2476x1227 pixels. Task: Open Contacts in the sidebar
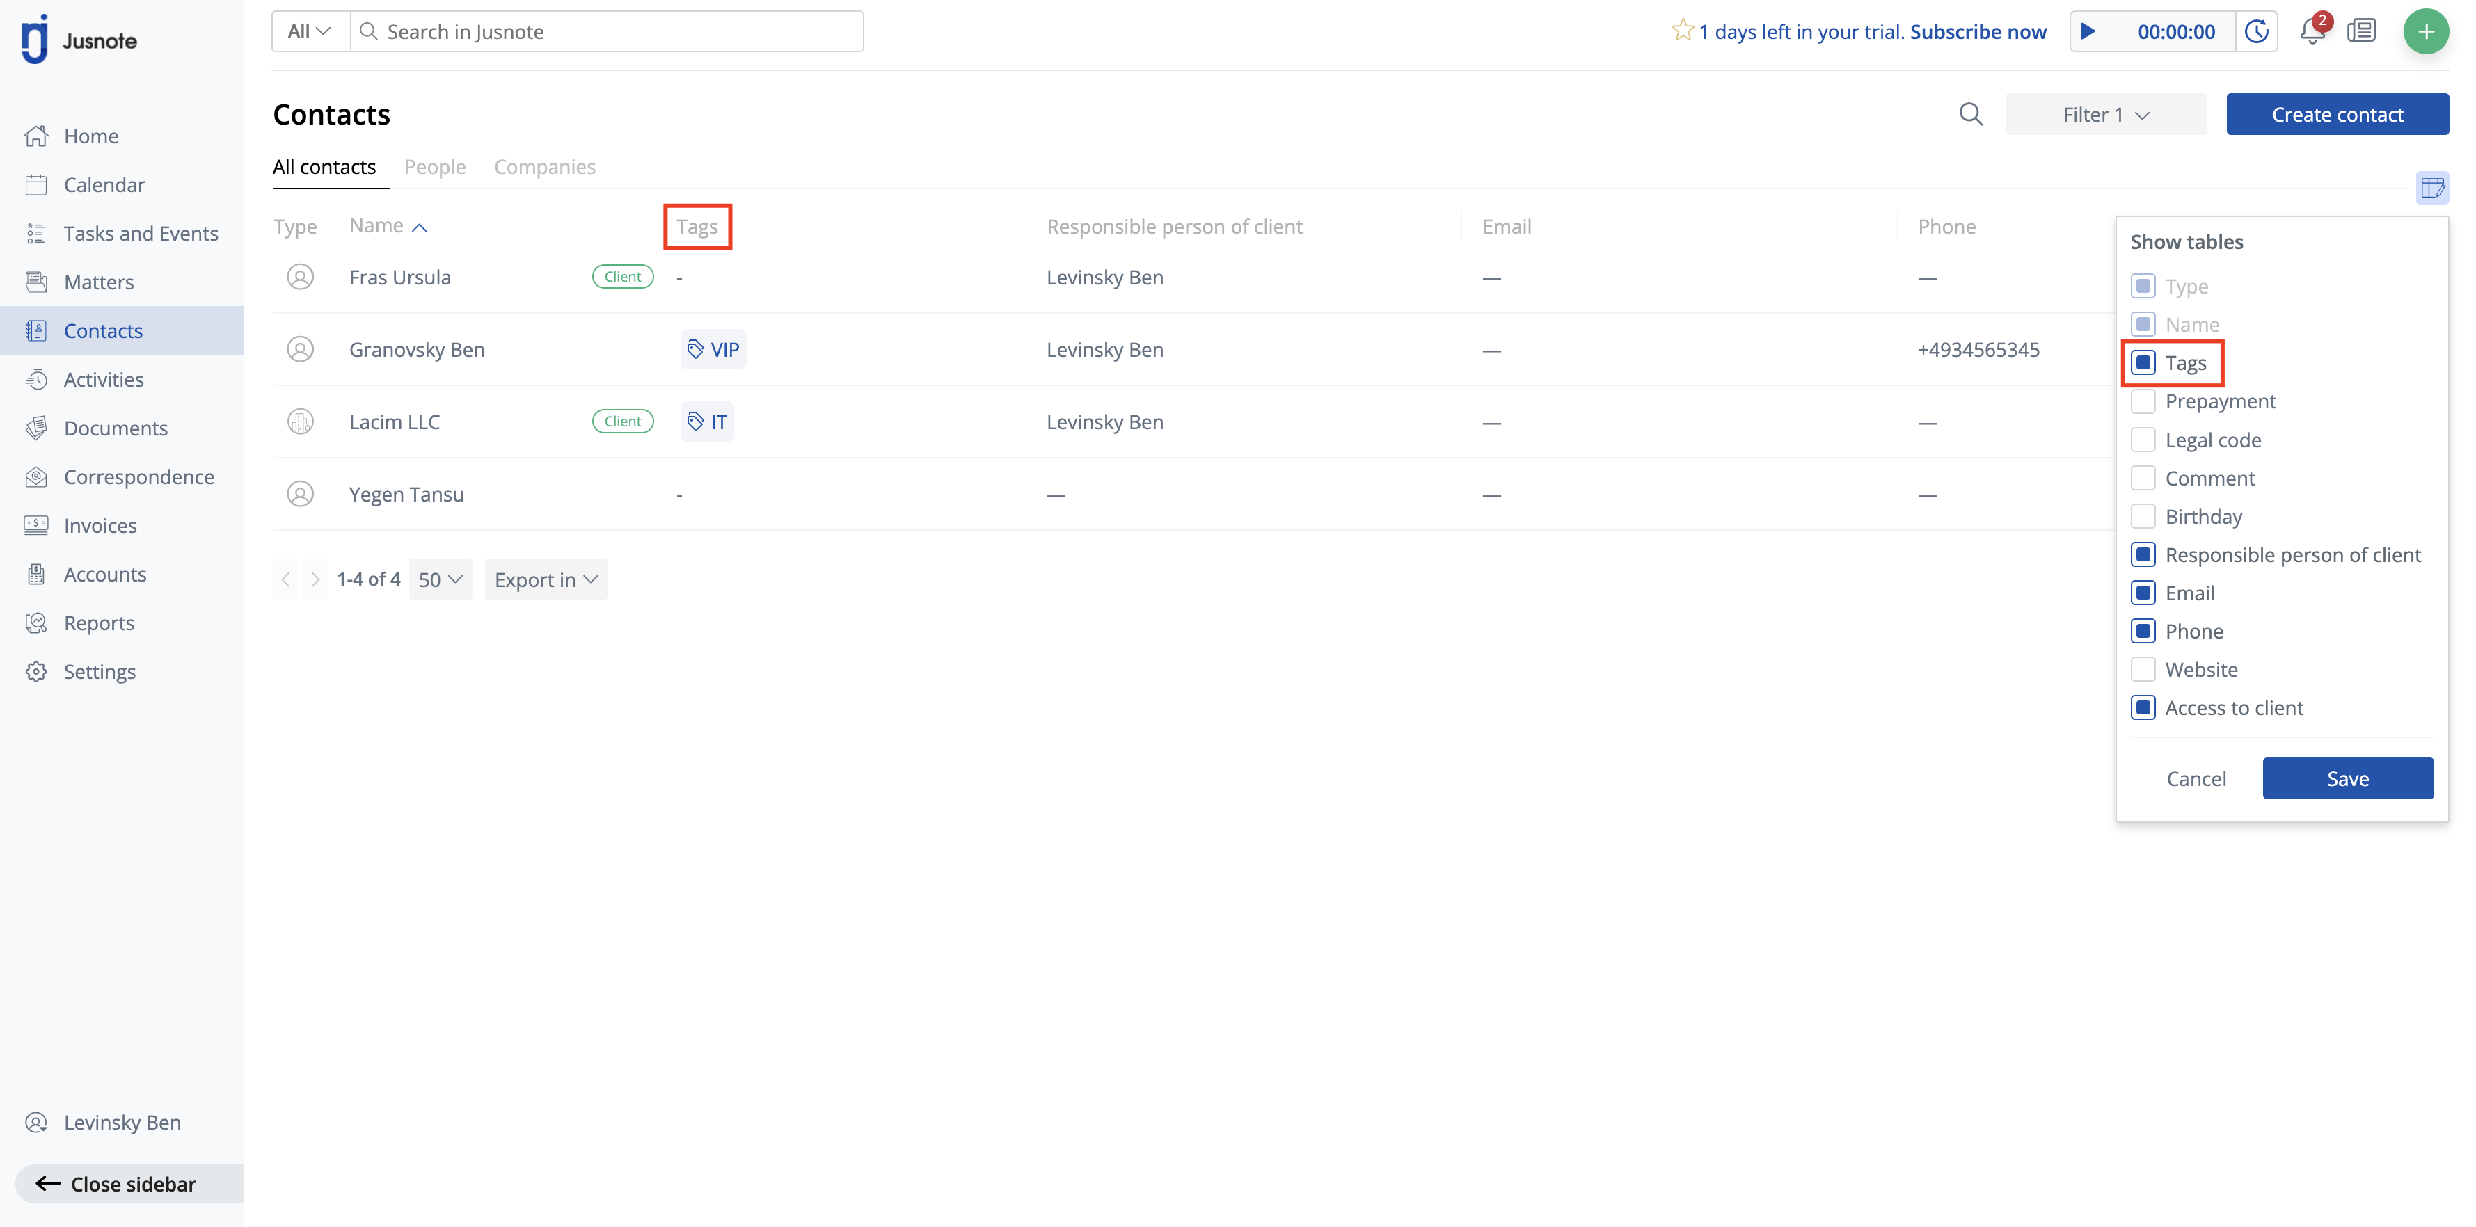pyautogui.click(x=122, y=330)
